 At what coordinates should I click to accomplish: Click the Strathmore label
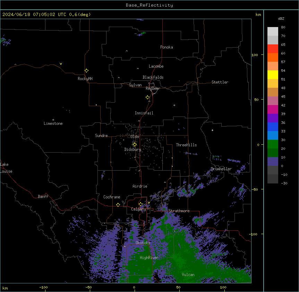(179, 211)
